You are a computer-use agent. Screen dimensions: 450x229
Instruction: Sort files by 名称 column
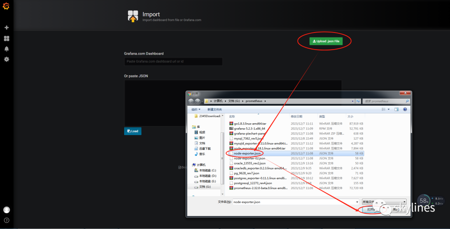pos(232,117)
